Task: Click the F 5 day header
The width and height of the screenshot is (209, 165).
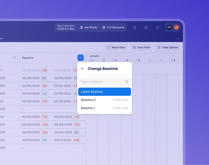Action: [x=138, y=60]
